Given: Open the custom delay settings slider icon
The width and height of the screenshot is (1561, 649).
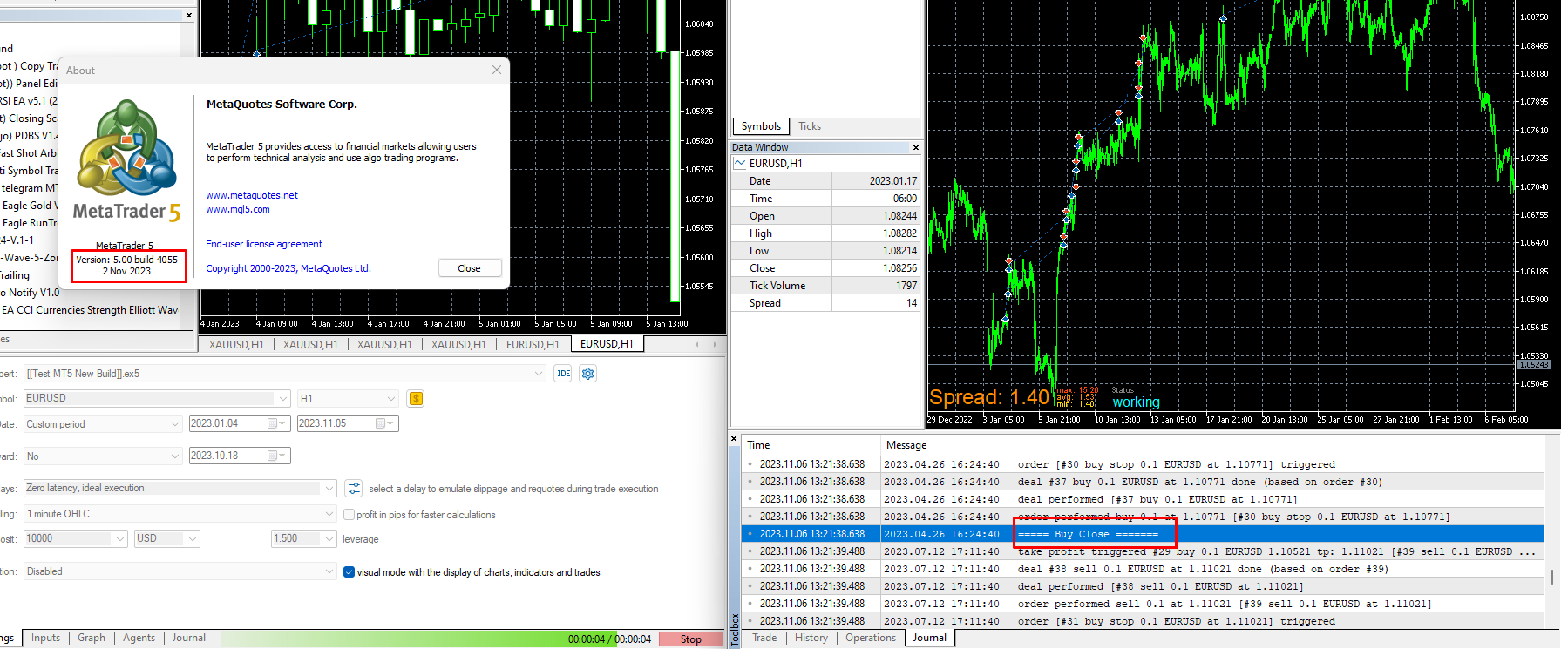Looking at the screenshot, I should click(353, 489).
